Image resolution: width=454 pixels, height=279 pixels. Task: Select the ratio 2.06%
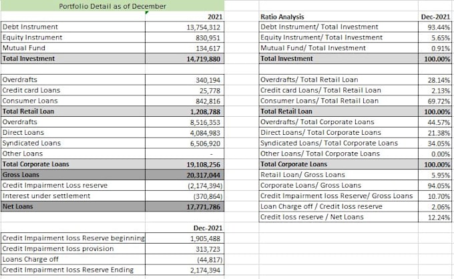pyautogui.click(x=435, y=206)
